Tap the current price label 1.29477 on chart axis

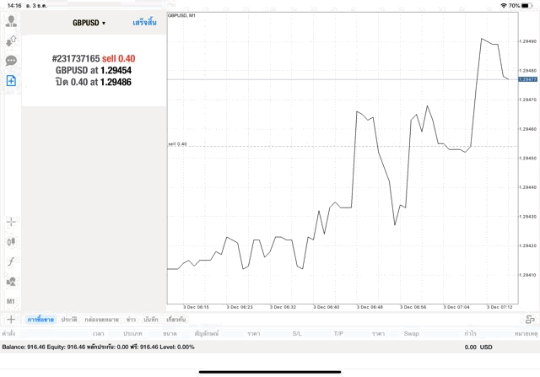tap(527, 79)
